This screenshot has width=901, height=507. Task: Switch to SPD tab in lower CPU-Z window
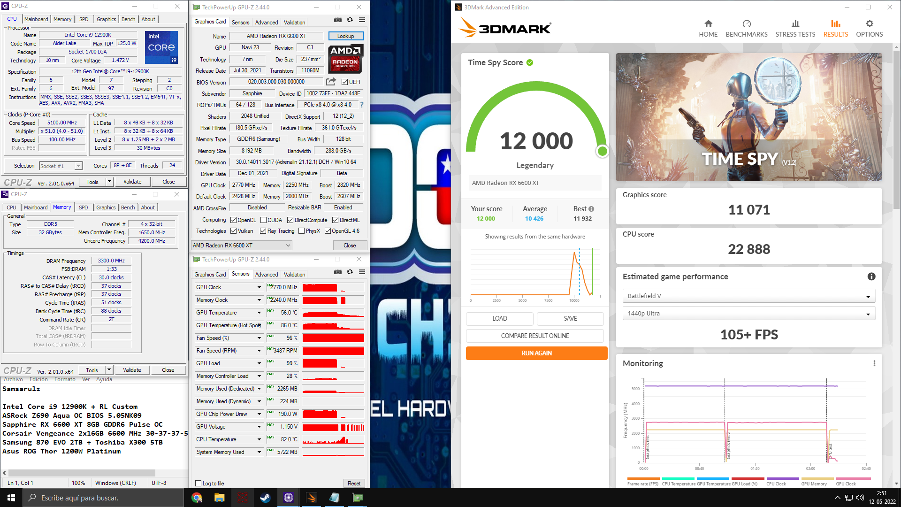coord(83,207)
